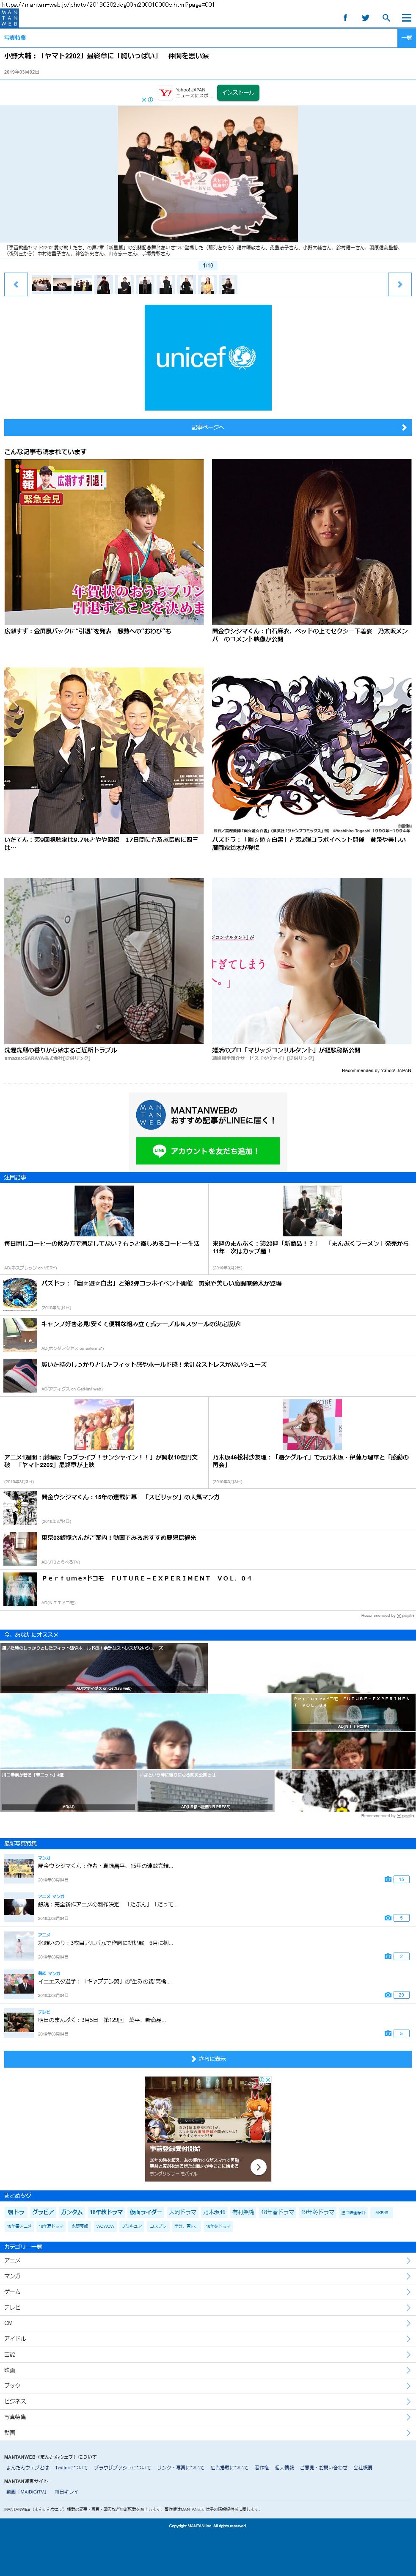Viewport: 416px width, 2576px height.
Task: Open the adidas shoes recommended video tile
Action: (104, 1668)
